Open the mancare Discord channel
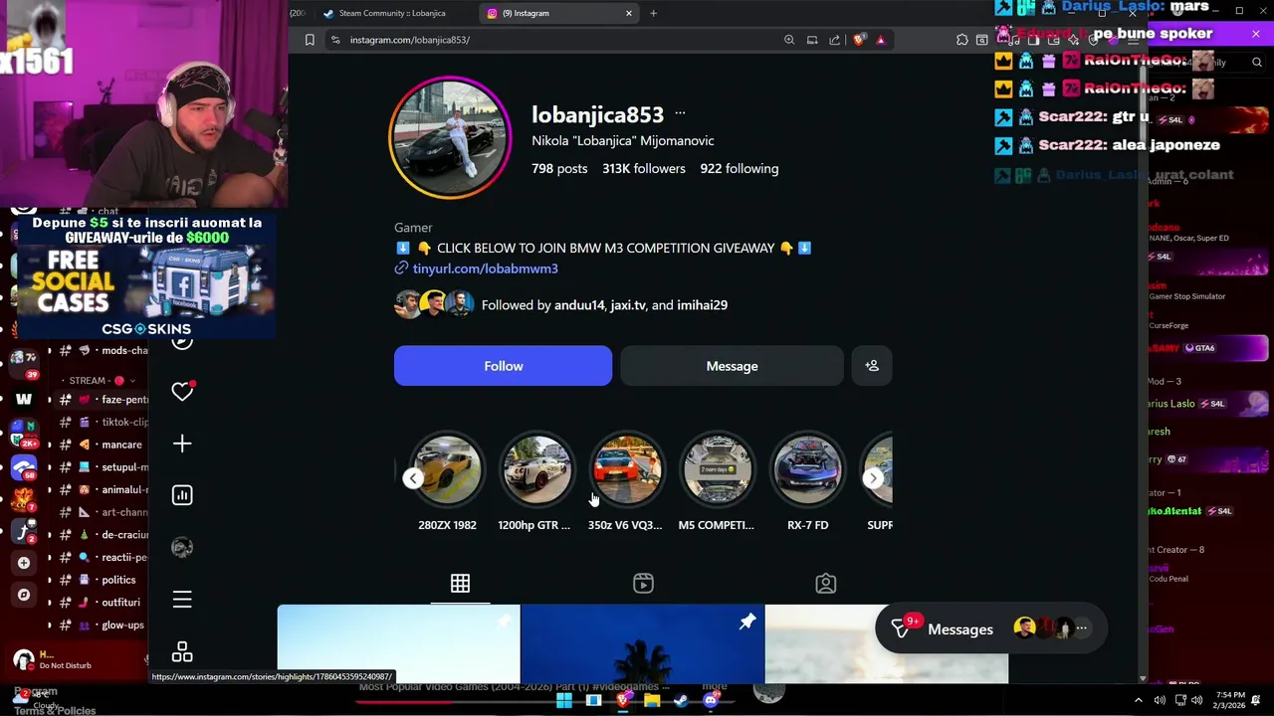 coord(121,445)
